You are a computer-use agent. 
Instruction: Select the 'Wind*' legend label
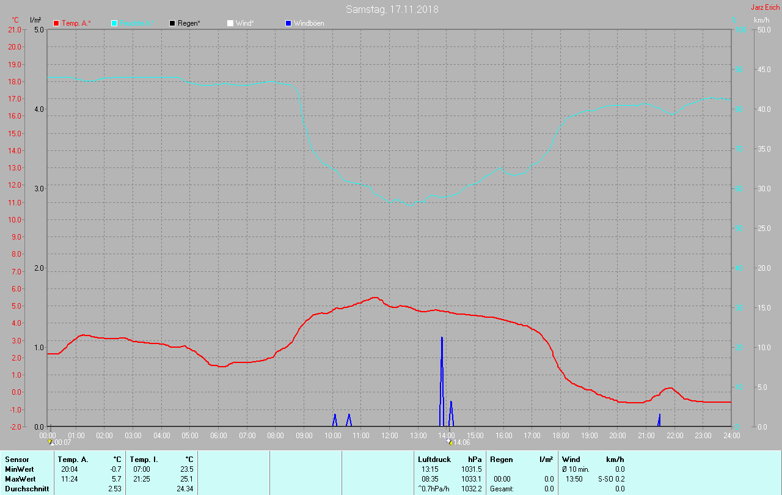[245, 23]
